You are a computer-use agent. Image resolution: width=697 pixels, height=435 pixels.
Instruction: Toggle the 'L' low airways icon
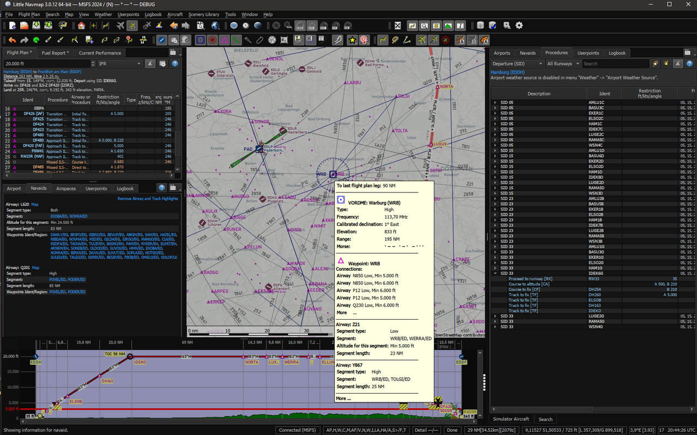pos(298,40)
